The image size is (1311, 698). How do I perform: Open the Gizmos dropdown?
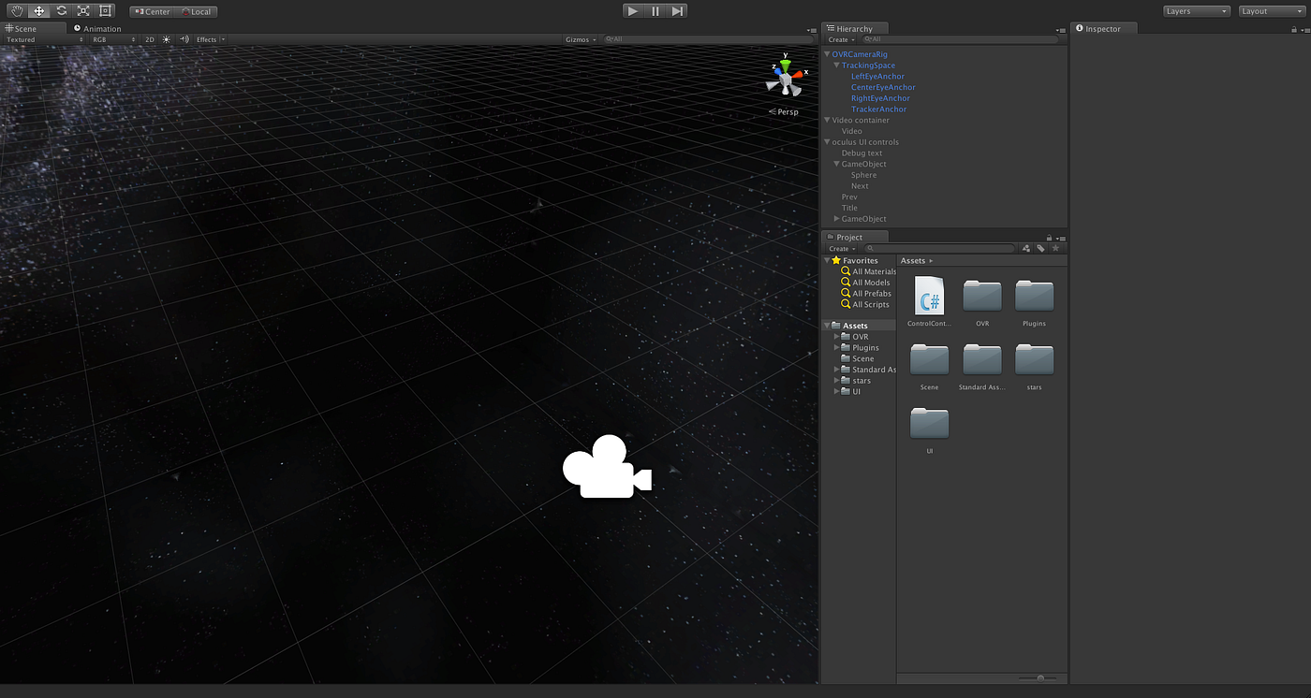pyautogui.click(x=581, y=39)
